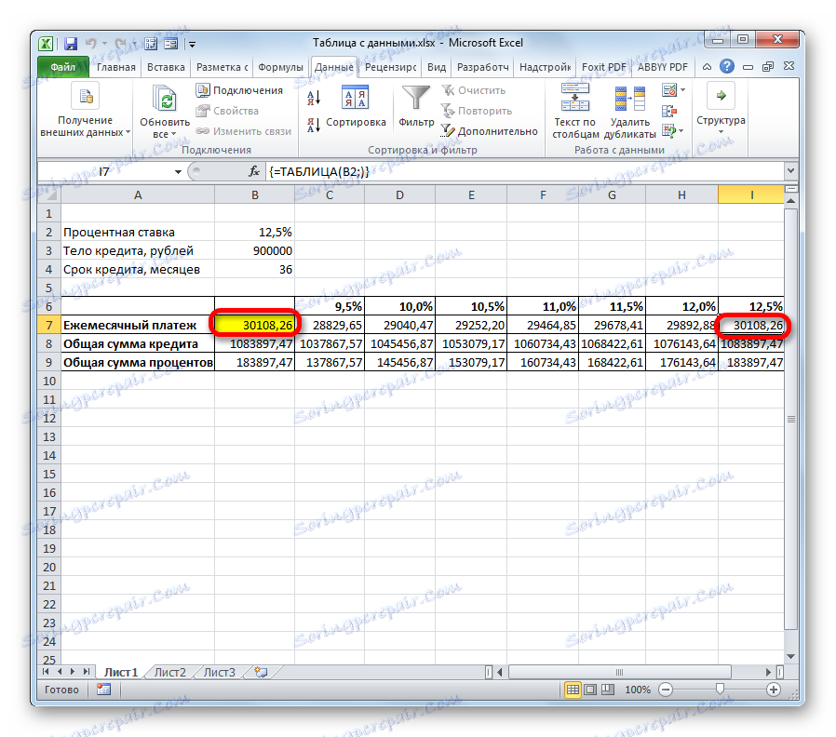Open Дополнительно advanced filter
The height and width of the screenshot is (737, 836).
[x=489, y=131]
